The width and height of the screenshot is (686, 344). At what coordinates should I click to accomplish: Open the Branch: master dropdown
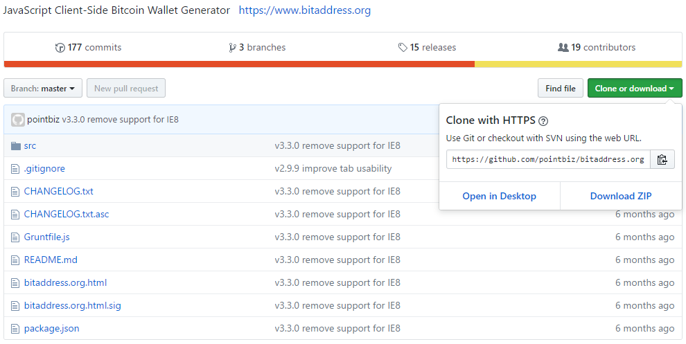coord(43,89)
